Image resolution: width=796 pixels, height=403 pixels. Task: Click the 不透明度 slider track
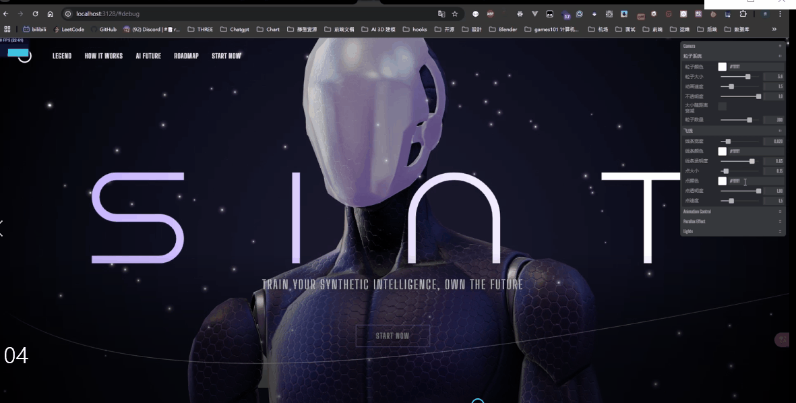point(739,96)
